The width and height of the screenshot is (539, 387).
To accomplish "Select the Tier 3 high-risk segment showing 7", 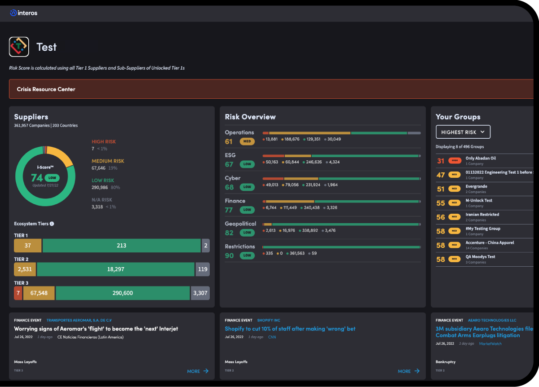I will click(x=18, y=293).
